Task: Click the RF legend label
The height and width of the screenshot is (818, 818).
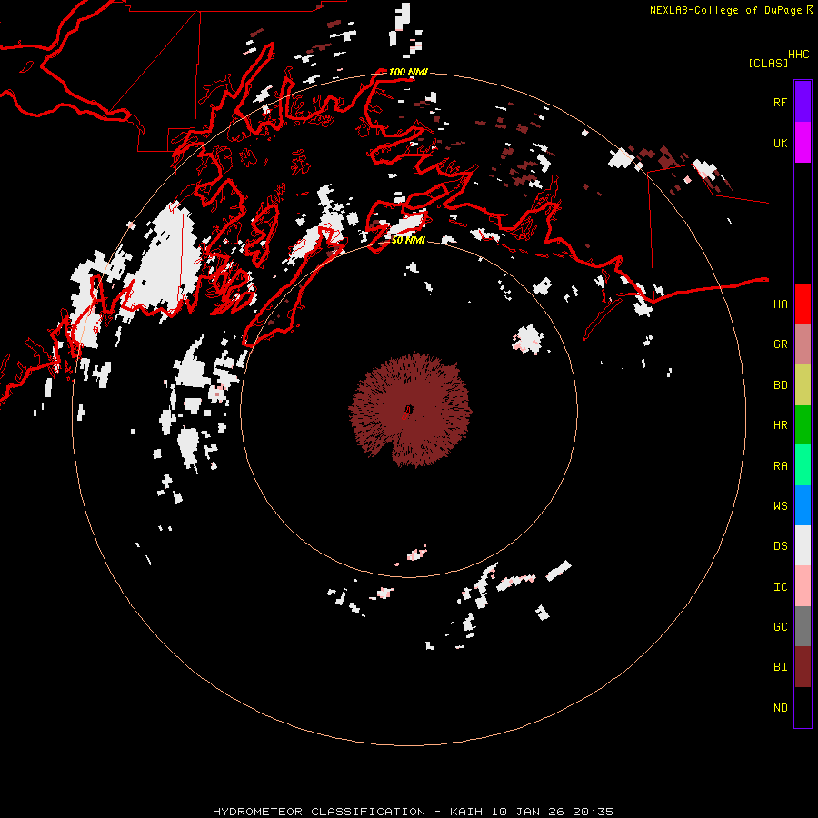Action: pos(780,102)
